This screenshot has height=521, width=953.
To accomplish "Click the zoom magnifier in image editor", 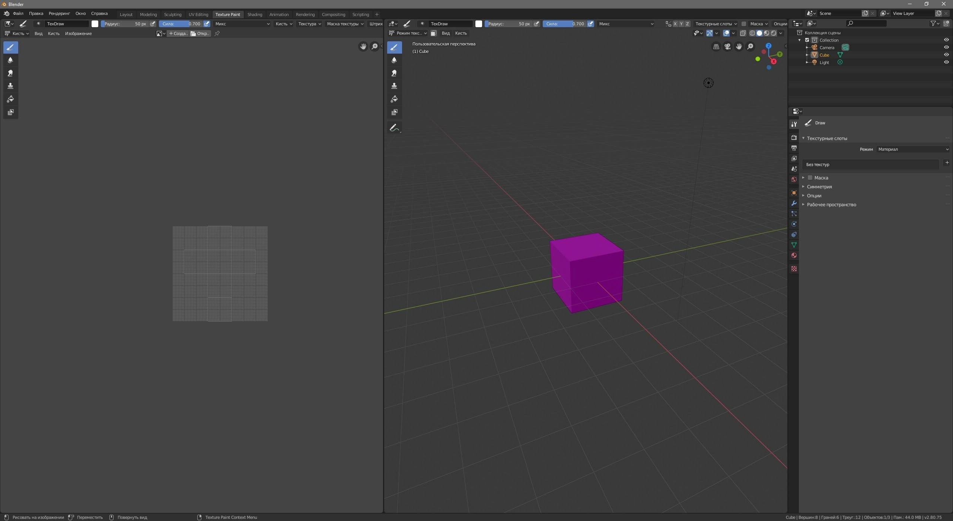I will [374, 47].
